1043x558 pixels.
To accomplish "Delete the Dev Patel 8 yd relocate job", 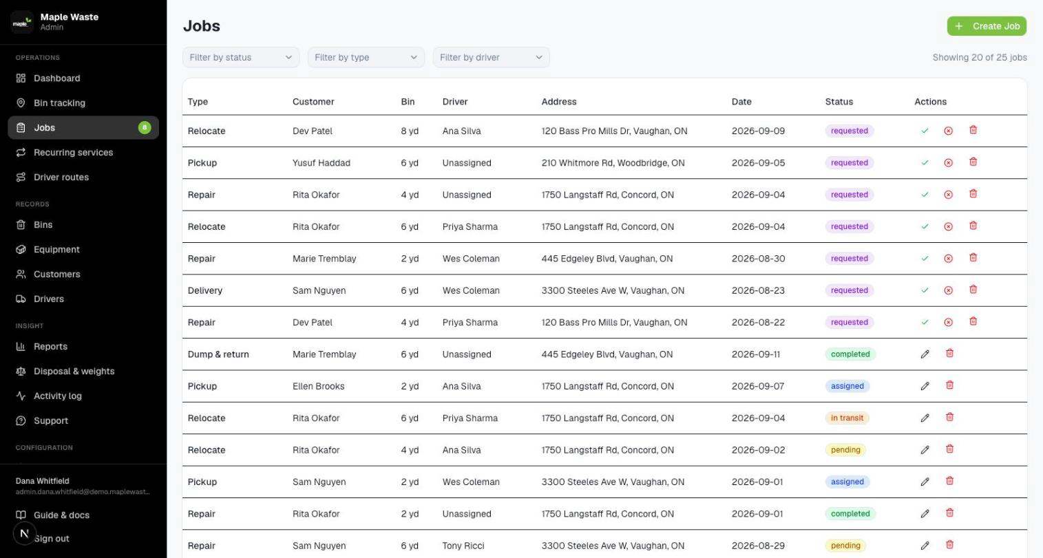I will tap(973, 130).
